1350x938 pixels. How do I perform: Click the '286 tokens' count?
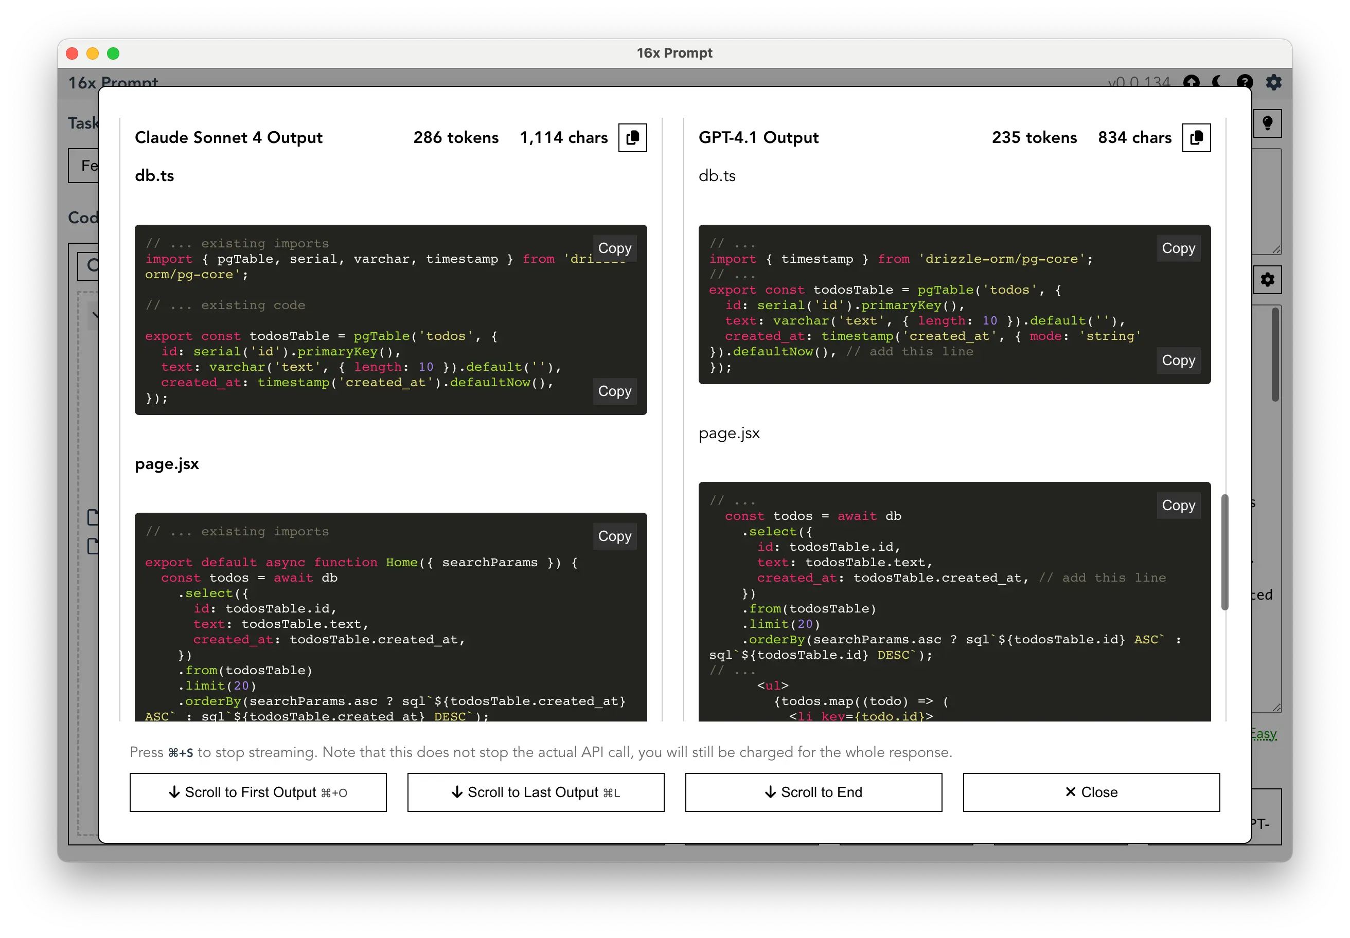tap(456, 137)
